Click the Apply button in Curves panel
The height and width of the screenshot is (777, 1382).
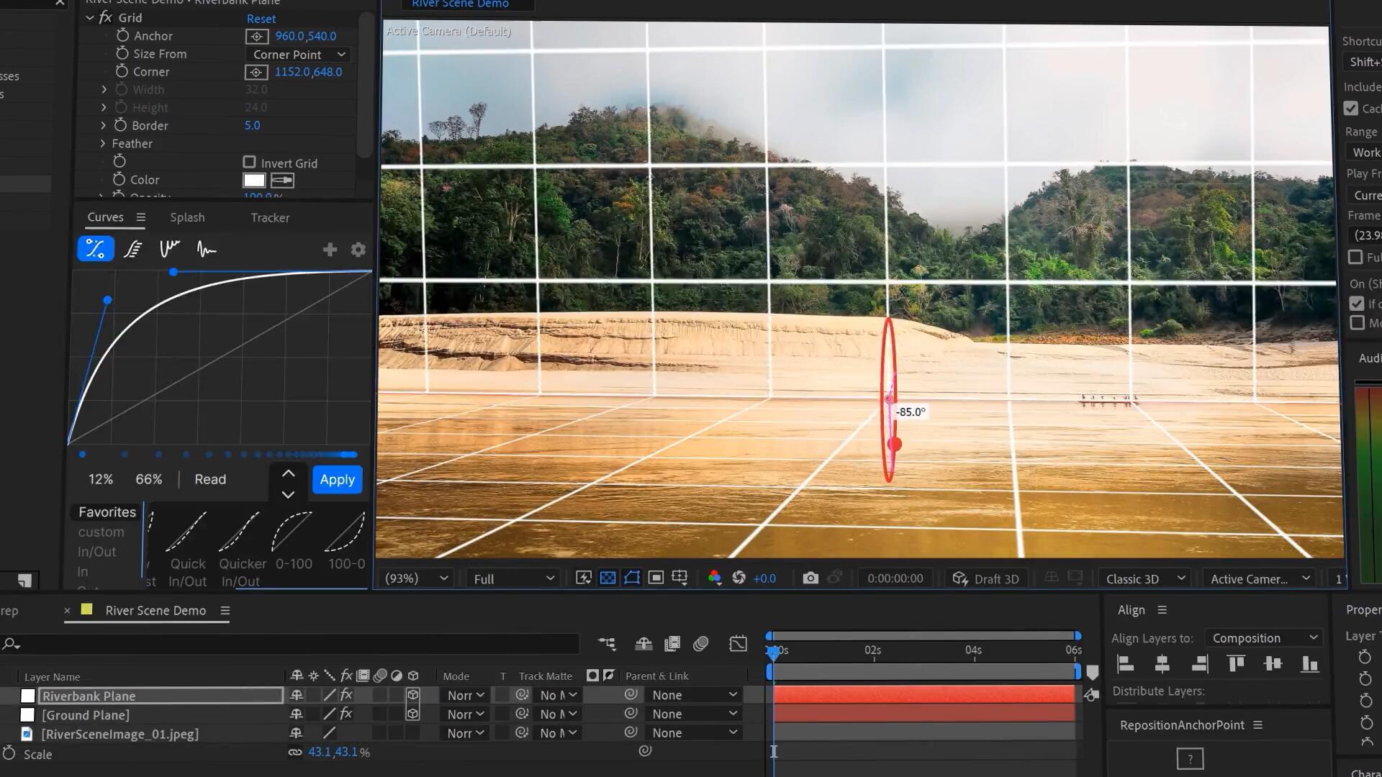337,478
